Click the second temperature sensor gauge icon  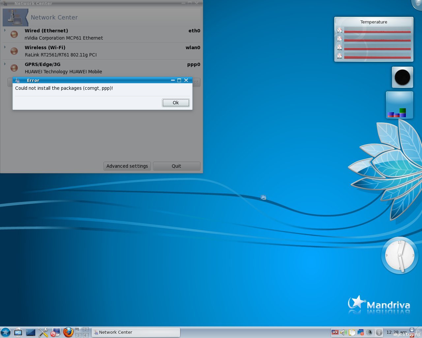pos(340,39)
